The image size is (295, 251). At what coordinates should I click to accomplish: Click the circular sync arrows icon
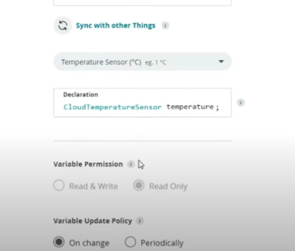click(x=63, y=26)
